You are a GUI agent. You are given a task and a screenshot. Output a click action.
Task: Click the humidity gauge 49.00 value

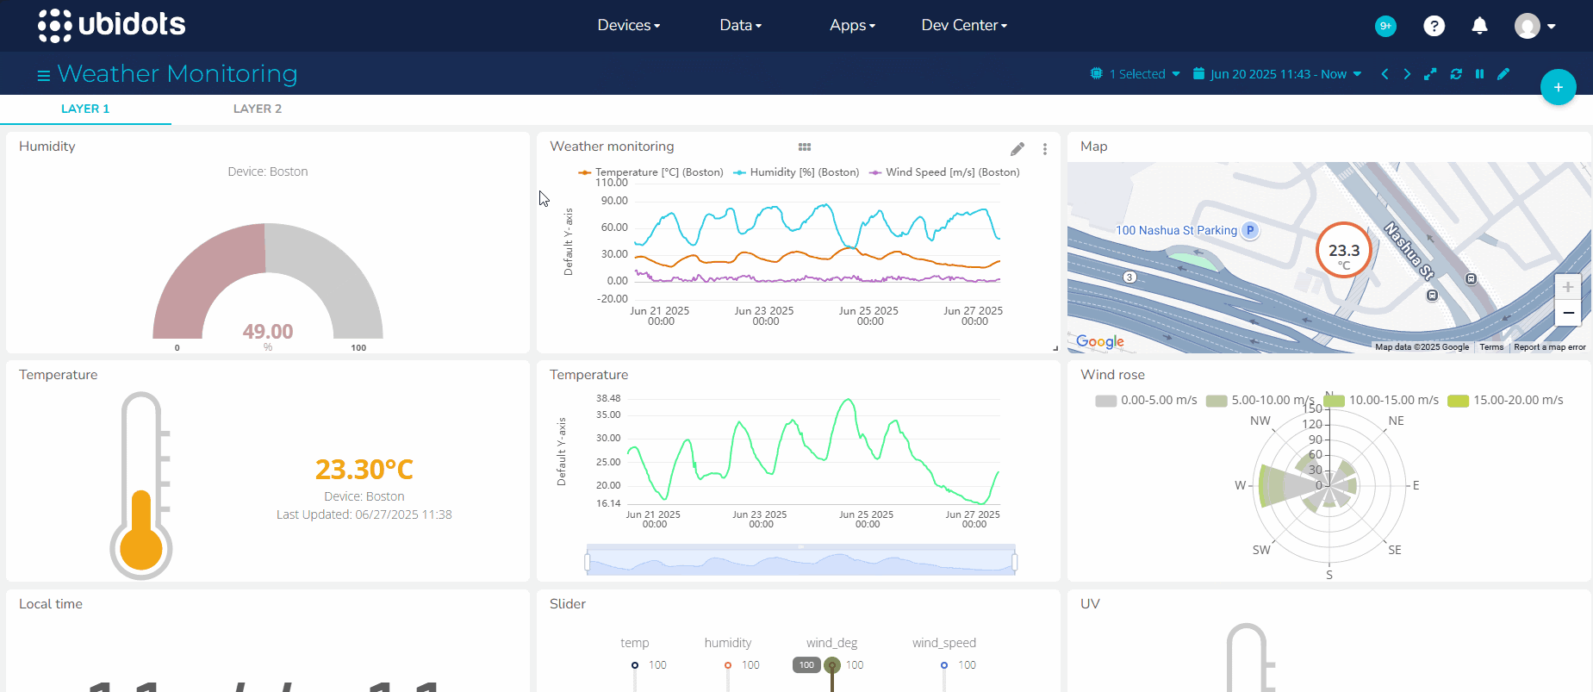[x=268, y=332]
